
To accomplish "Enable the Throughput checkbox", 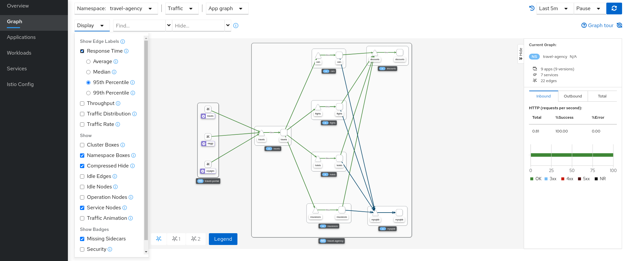I will pos(82,103).
